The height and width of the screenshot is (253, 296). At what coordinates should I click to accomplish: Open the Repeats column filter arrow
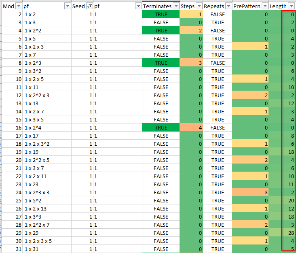228,6
